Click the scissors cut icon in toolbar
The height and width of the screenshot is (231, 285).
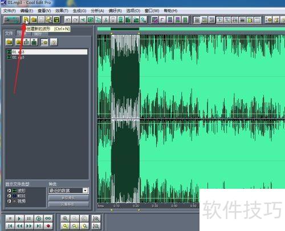pos(106,20)
